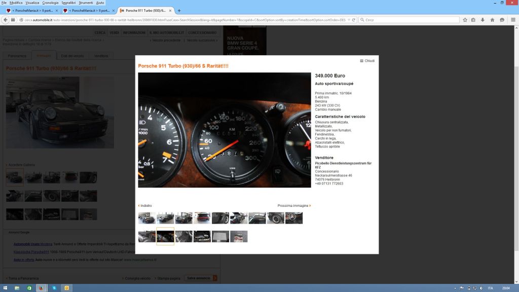Viewport: 519px width, 292px height.
Task: Click the Firefox icon on the taskbar
Action: pyautogui.click(x=41, y=288)
